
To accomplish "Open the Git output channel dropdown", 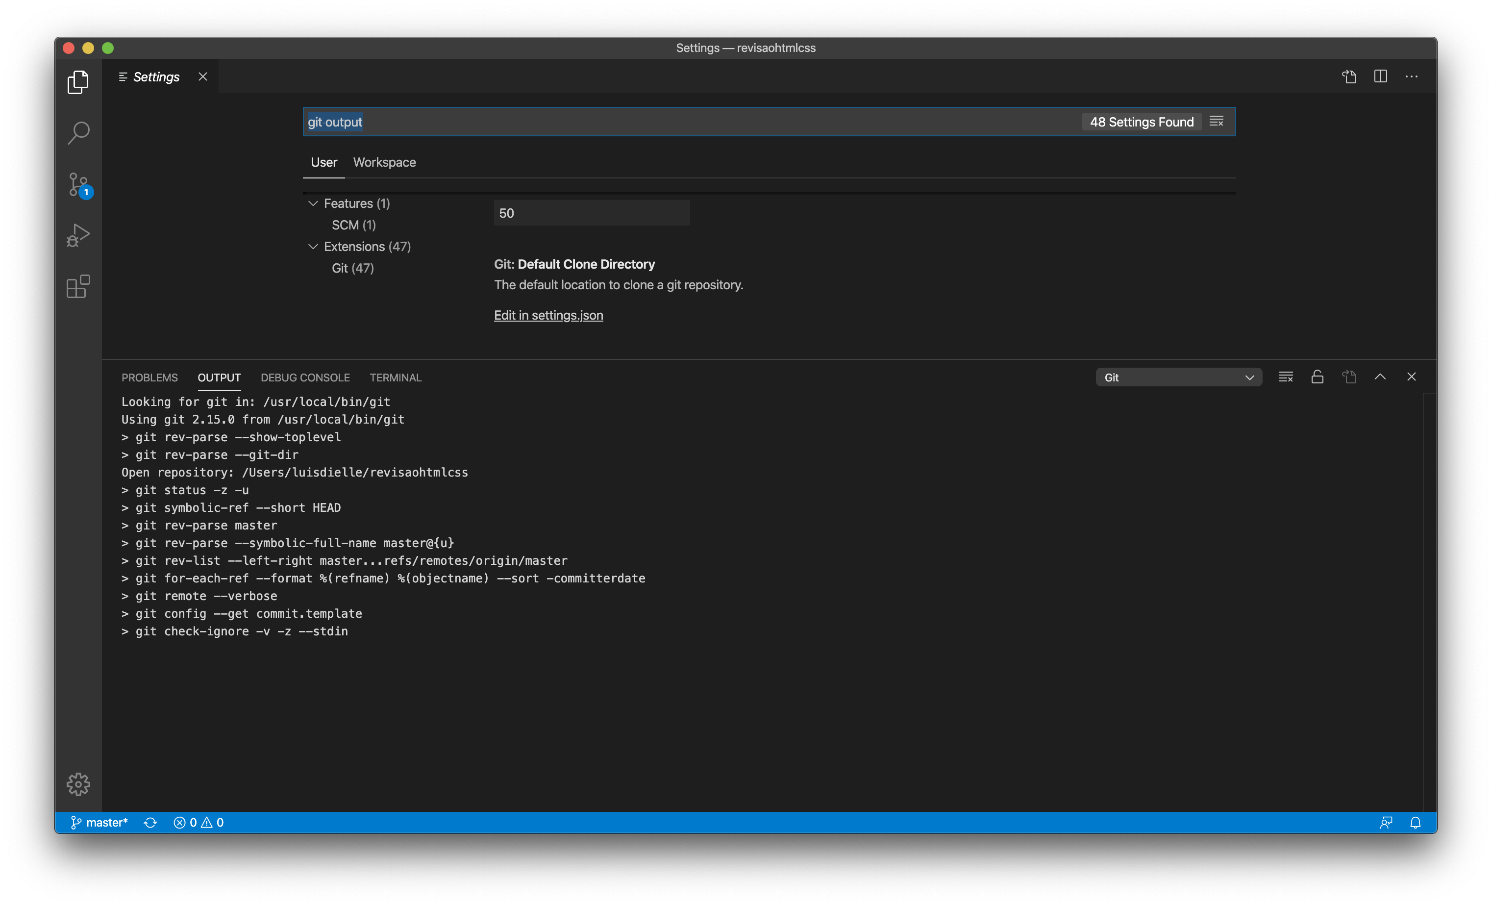I will [x=1178, y=377].
